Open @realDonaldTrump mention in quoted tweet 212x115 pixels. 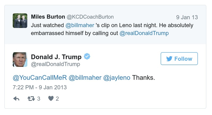click(x=144, y=33)
